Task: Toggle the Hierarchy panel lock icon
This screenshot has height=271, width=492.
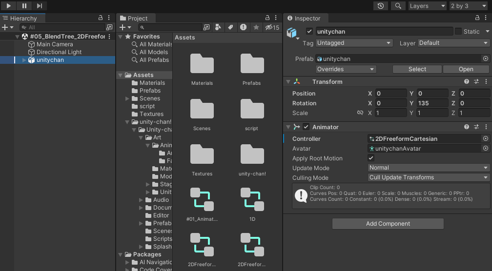Action: click(x=101, y=18)
